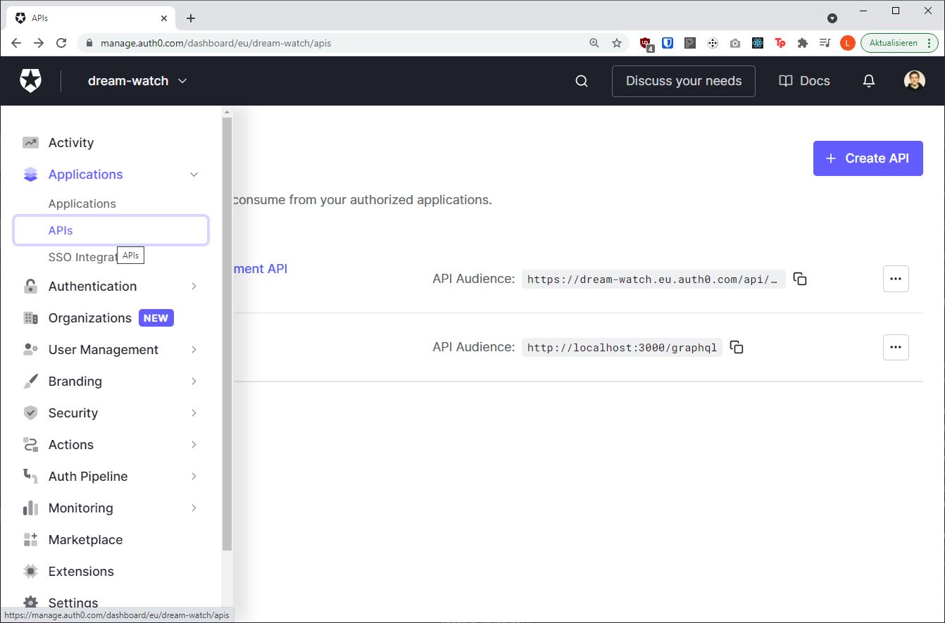
Task: Click the Organizations building icon
Action: click(31, 317)
